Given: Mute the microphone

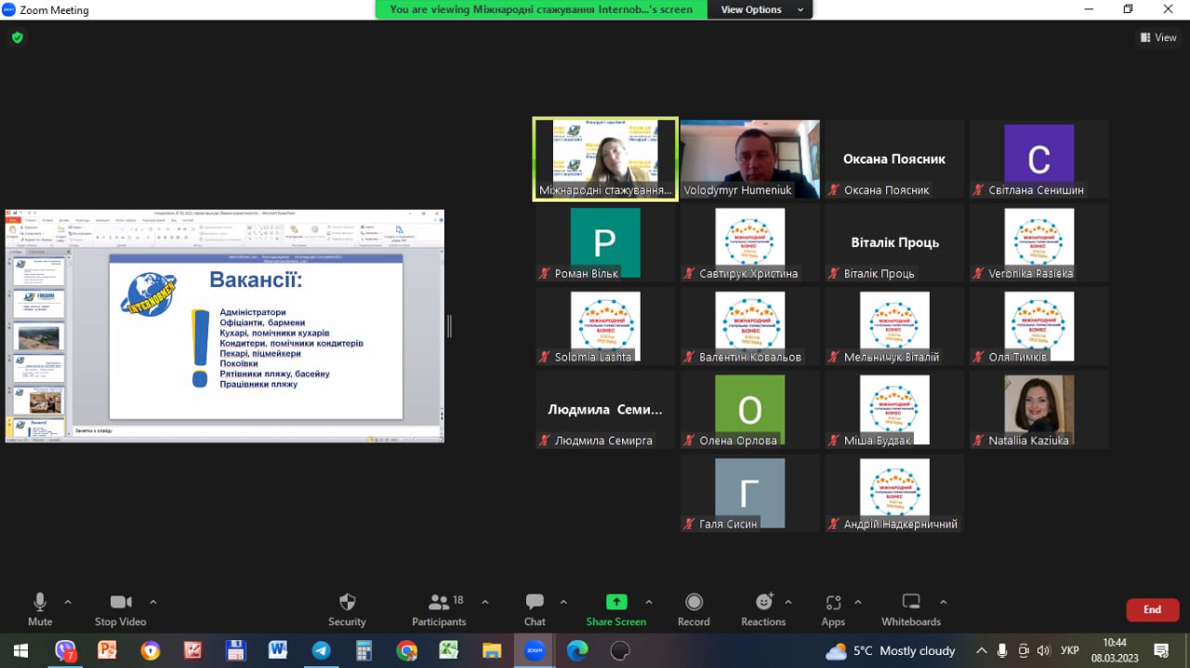Looking at the screenshot, I should click(40, 609).
